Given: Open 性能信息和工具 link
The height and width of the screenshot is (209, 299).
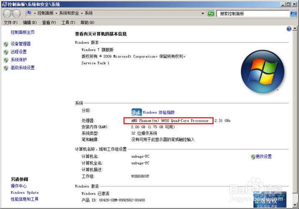Looking at the screenshot, I should pos(25,199).
